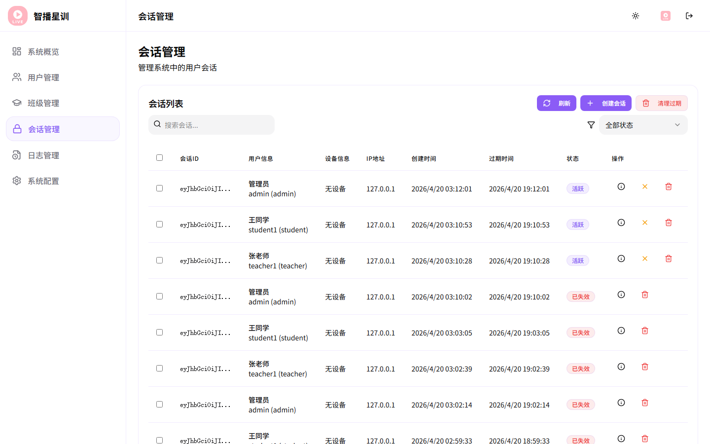
Task: Open the pink live user avatar icon
Action: [666, 16]
